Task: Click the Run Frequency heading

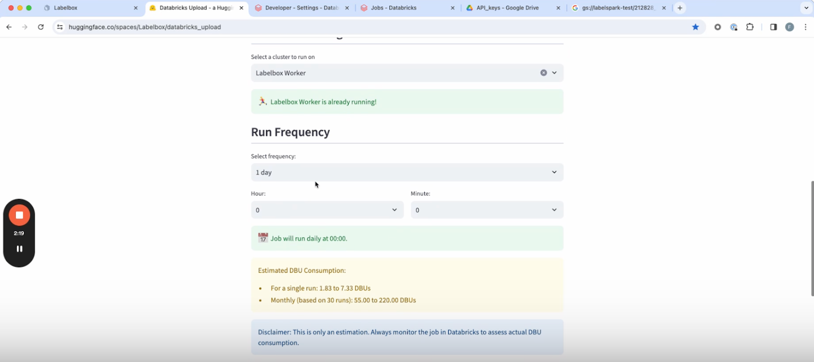Action: [290, 132]
